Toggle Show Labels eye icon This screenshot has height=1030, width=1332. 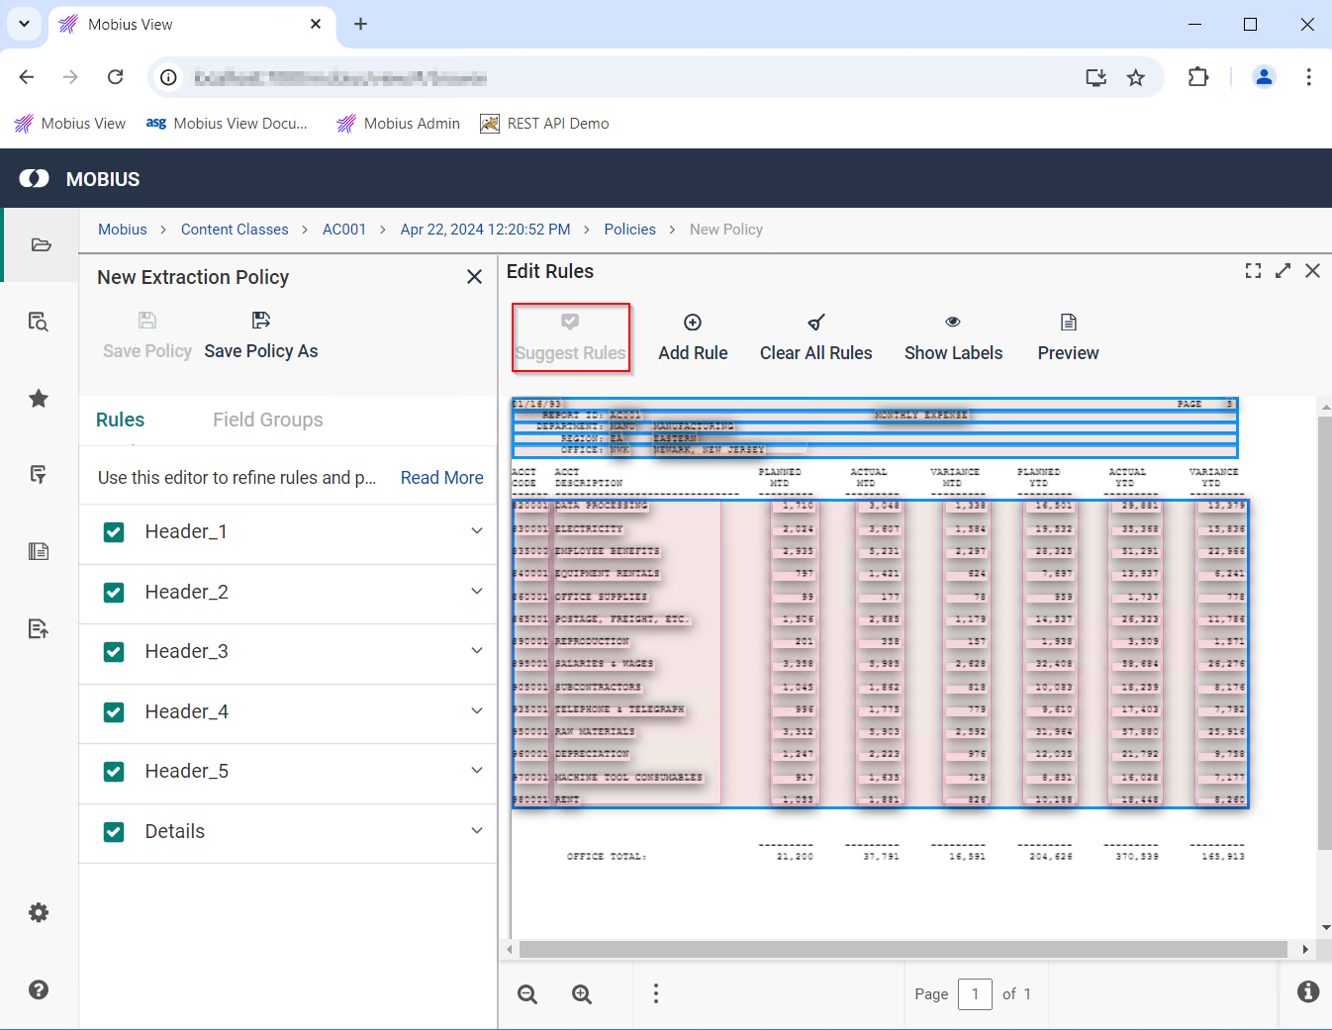[x=952, y=323]
